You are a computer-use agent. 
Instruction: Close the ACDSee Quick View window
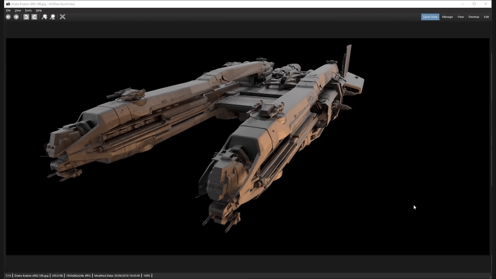(486, 4)
